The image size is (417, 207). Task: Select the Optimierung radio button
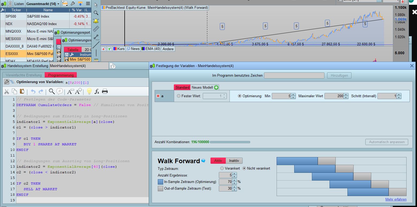point(240,96)
